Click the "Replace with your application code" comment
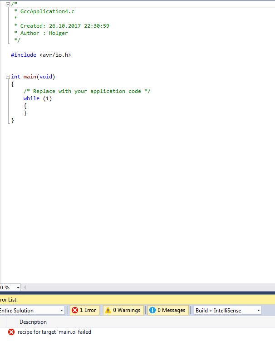Viewport: 275px width, 341px height. coord(87,91)
